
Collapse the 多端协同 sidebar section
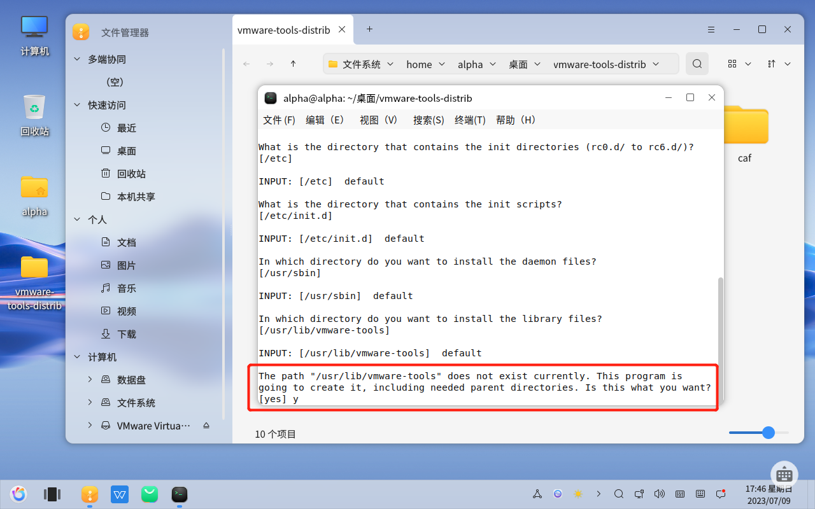[x=77, y=59]
